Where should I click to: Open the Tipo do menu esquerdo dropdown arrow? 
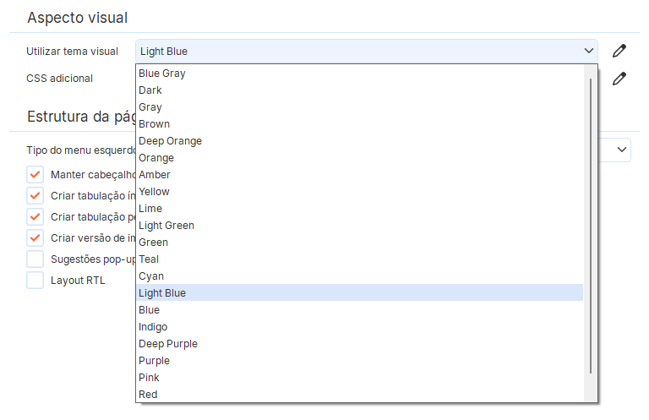point(622,150)
